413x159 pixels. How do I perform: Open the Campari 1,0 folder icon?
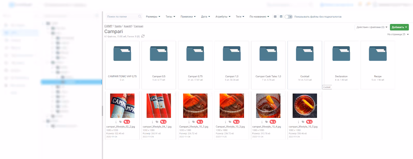[232, 53]
